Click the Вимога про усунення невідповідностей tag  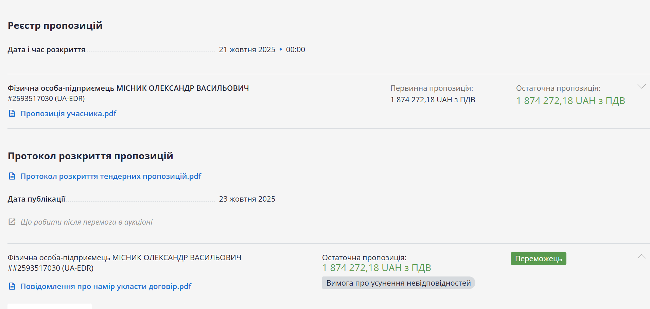(x=398, y=283)
